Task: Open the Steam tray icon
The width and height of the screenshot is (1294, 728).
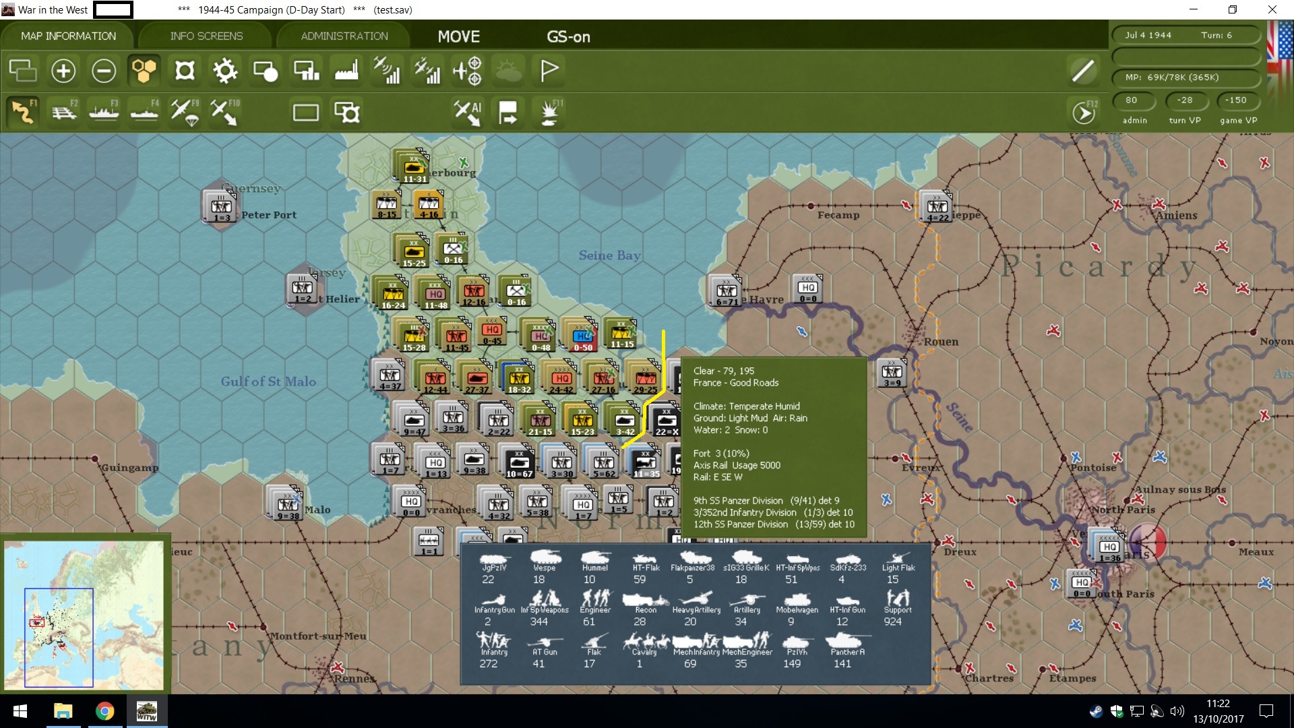Action: pyautogui.click(x=1096, y=711)
